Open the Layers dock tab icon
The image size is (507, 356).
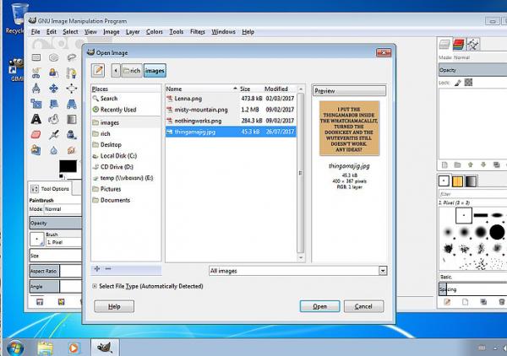[444, 44]
